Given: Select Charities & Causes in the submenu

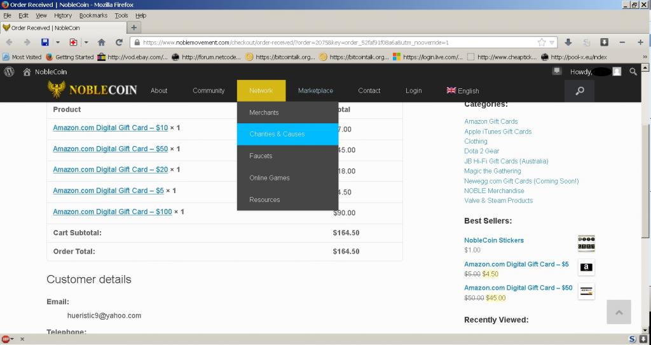Looking at the screenshot, I should tap(288, 134).
